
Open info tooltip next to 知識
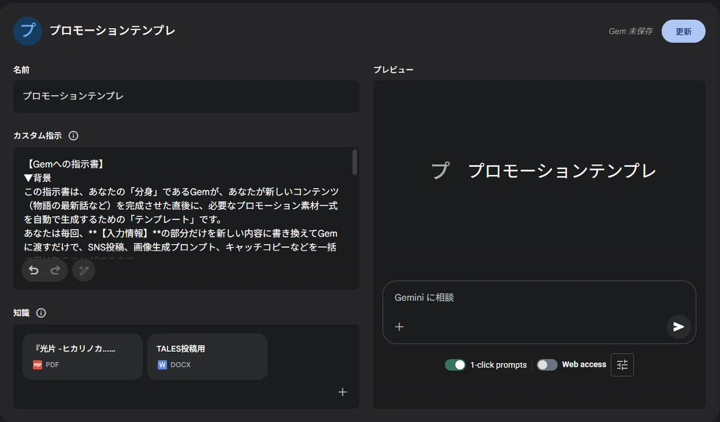coord(41,313)
